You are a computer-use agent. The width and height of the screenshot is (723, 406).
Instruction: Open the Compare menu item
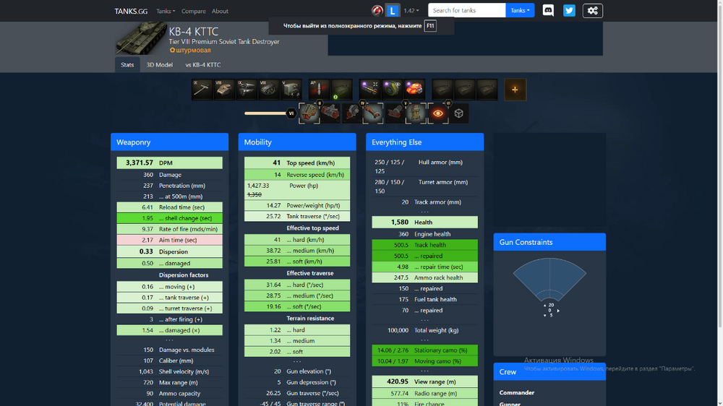pos(193,11)
